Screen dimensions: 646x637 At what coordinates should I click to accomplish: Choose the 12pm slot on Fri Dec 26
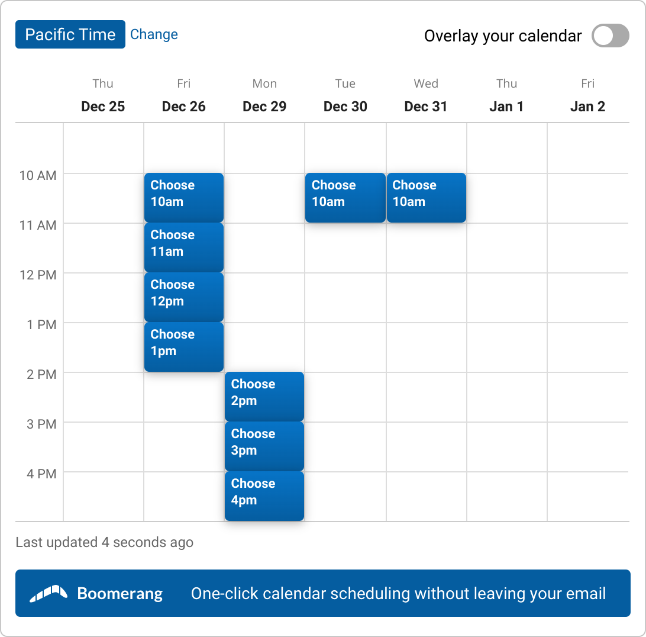(183, 297)
